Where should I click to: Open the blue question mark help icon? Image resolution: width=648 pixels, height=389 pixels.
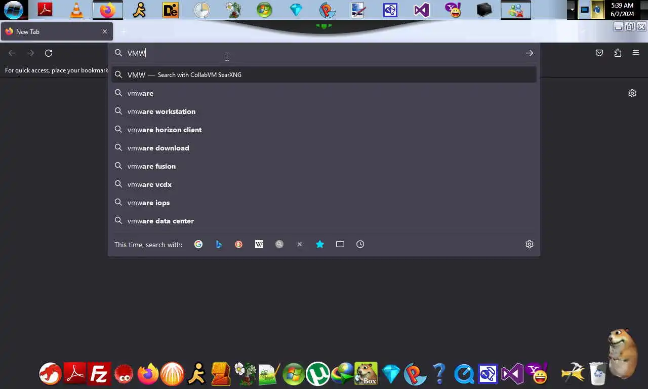439,374
